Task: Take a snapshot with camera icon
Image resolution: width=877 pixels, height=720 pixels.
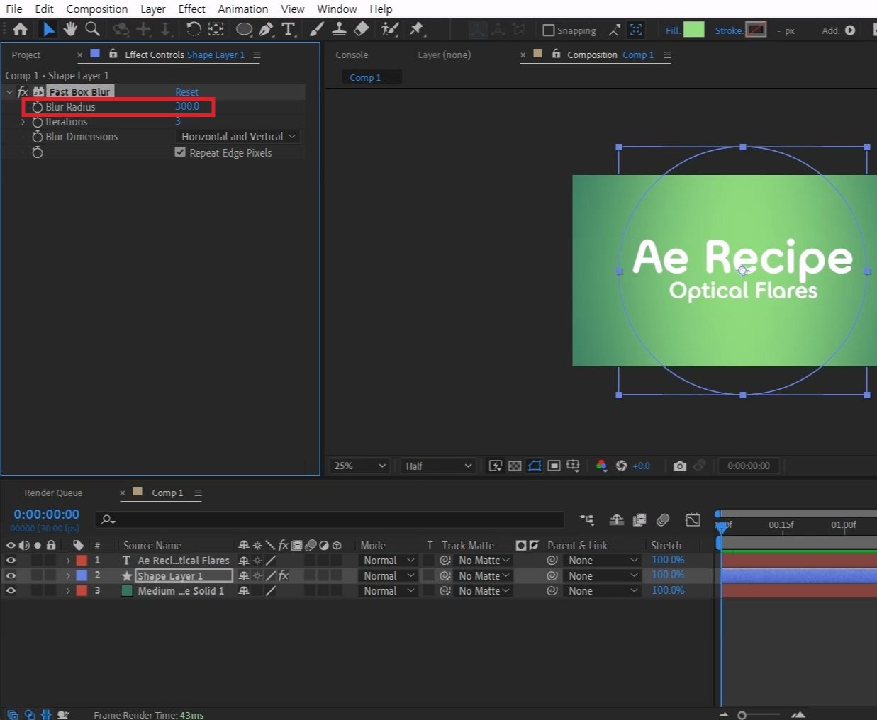Action: (680, 466)
